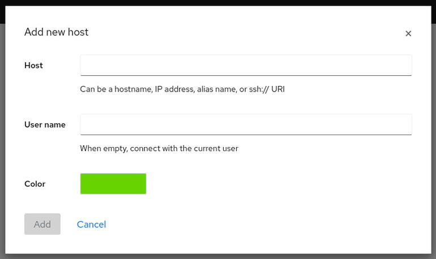
Task: Select the Cancel link beside Add
Action: coord(92,225)
